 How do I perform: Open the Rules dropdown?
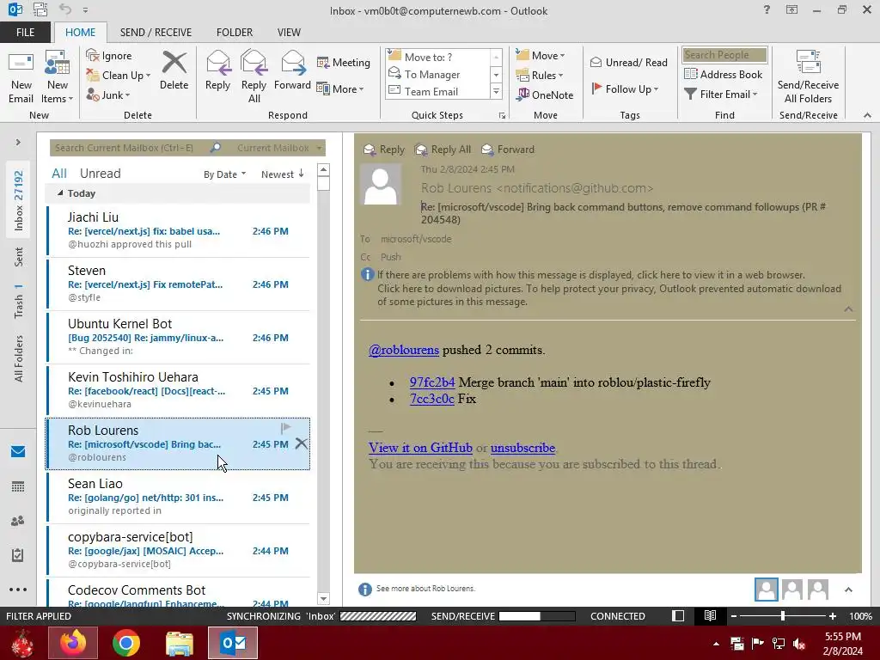click(x=540, y=76)
